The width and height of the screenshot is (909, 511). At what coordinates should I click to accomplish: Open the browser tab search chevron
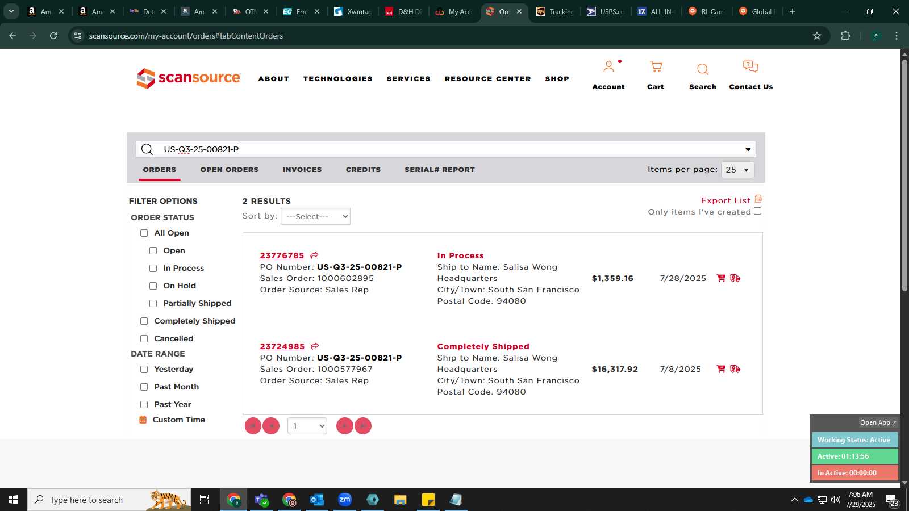tap(11, 11)
